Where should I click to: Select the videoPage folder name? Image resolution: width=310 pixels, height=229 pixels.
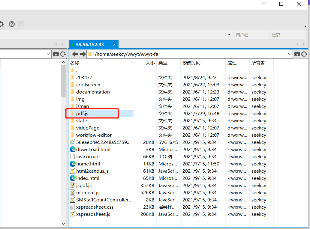(x=88, y=128)
